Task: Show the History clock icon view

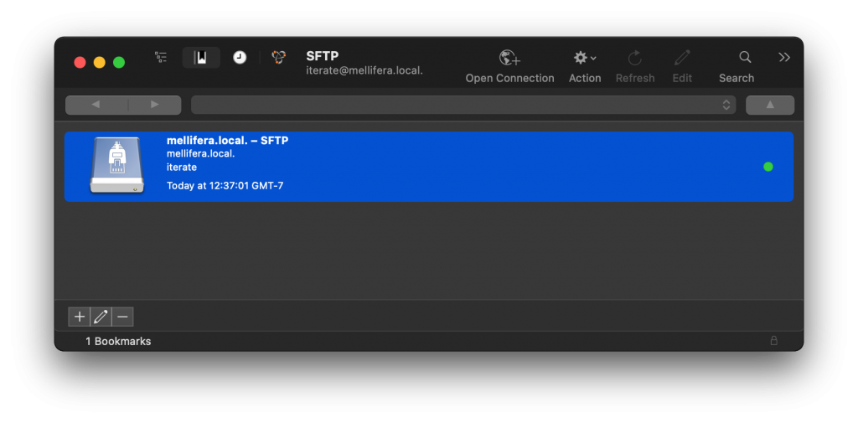Action: pos(240,58)
